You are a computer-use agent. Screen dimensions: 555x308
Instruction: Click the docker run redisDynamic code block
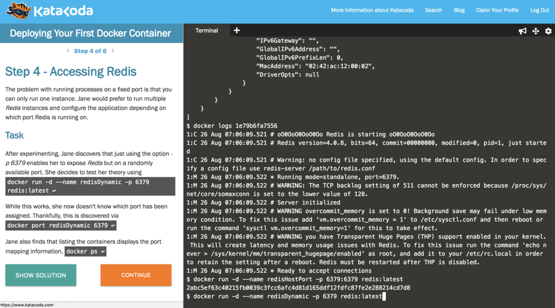(91, 186)
